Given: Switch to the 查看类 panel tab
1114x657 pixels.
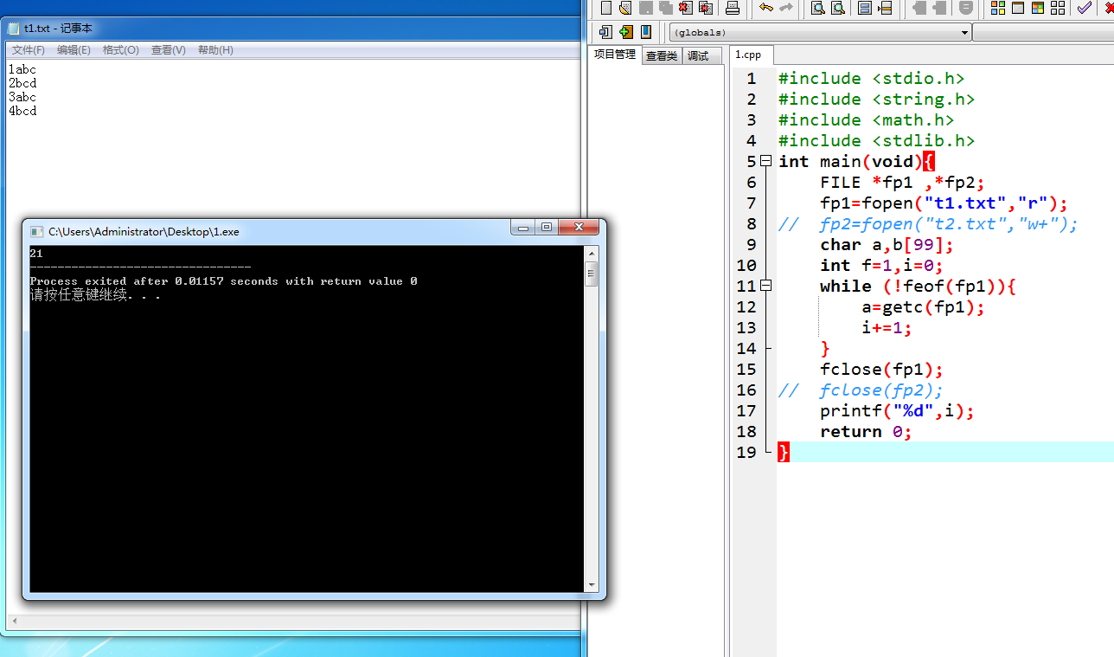Looking at the screenshot, I should tap(662, 55).
